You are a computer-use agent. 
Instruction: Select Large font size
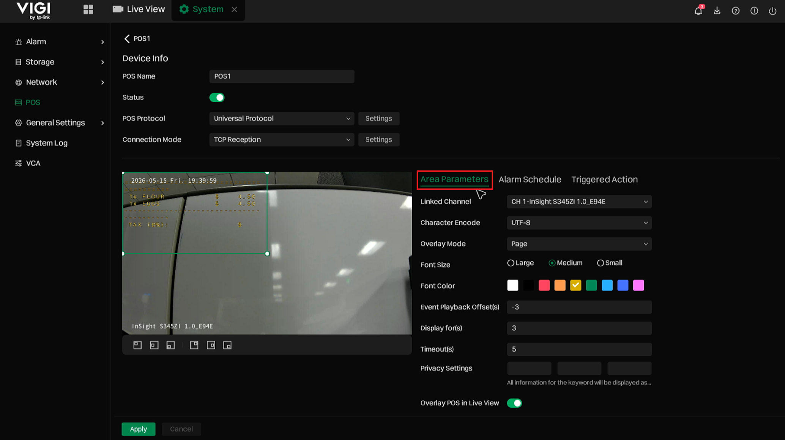(x=520, y=263)
